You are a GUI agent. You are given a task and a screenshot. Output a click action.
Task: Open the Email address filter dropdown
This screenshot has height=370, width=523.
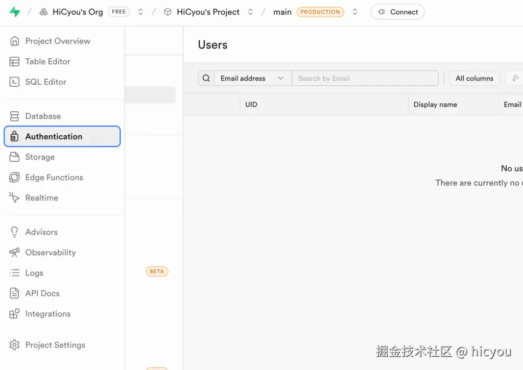click(252, 78)
